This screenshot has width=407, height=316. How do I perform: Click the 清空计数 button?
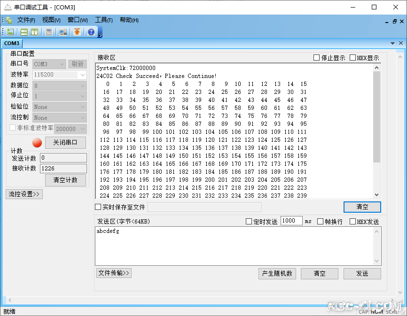click(x=65, y=180)
